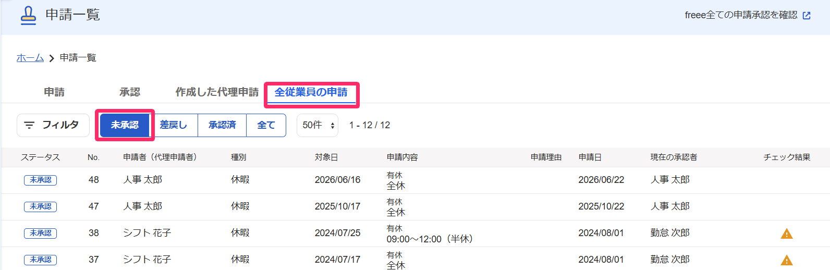Click application date 2026/06/22
Viewport: 830px width, 270px height.
(601, 180)
